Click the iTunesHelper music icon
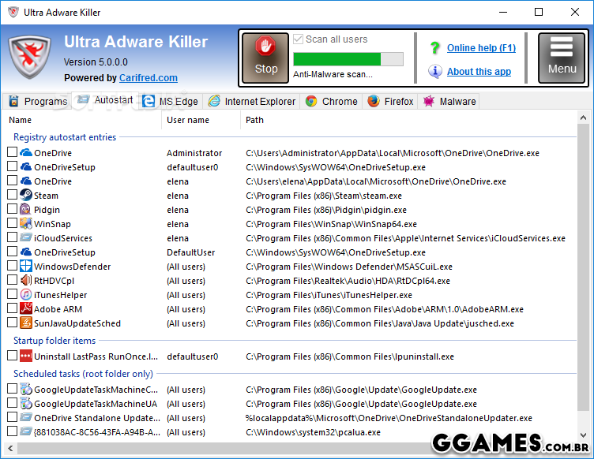 coord(25,295)
